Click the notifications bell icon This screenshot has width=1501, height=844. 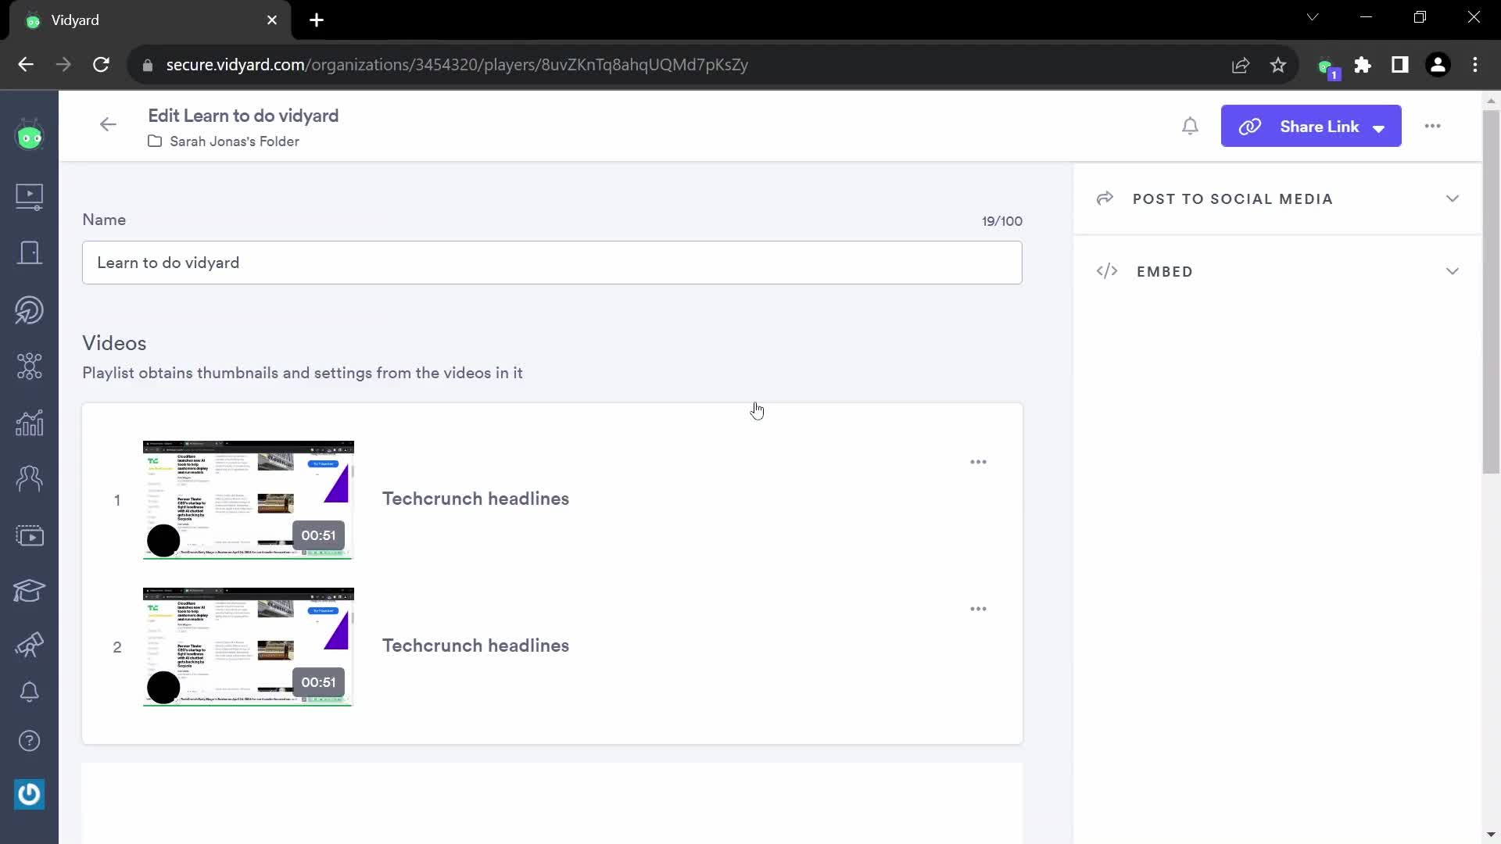pyautogui.click(x=1190, y=127)
